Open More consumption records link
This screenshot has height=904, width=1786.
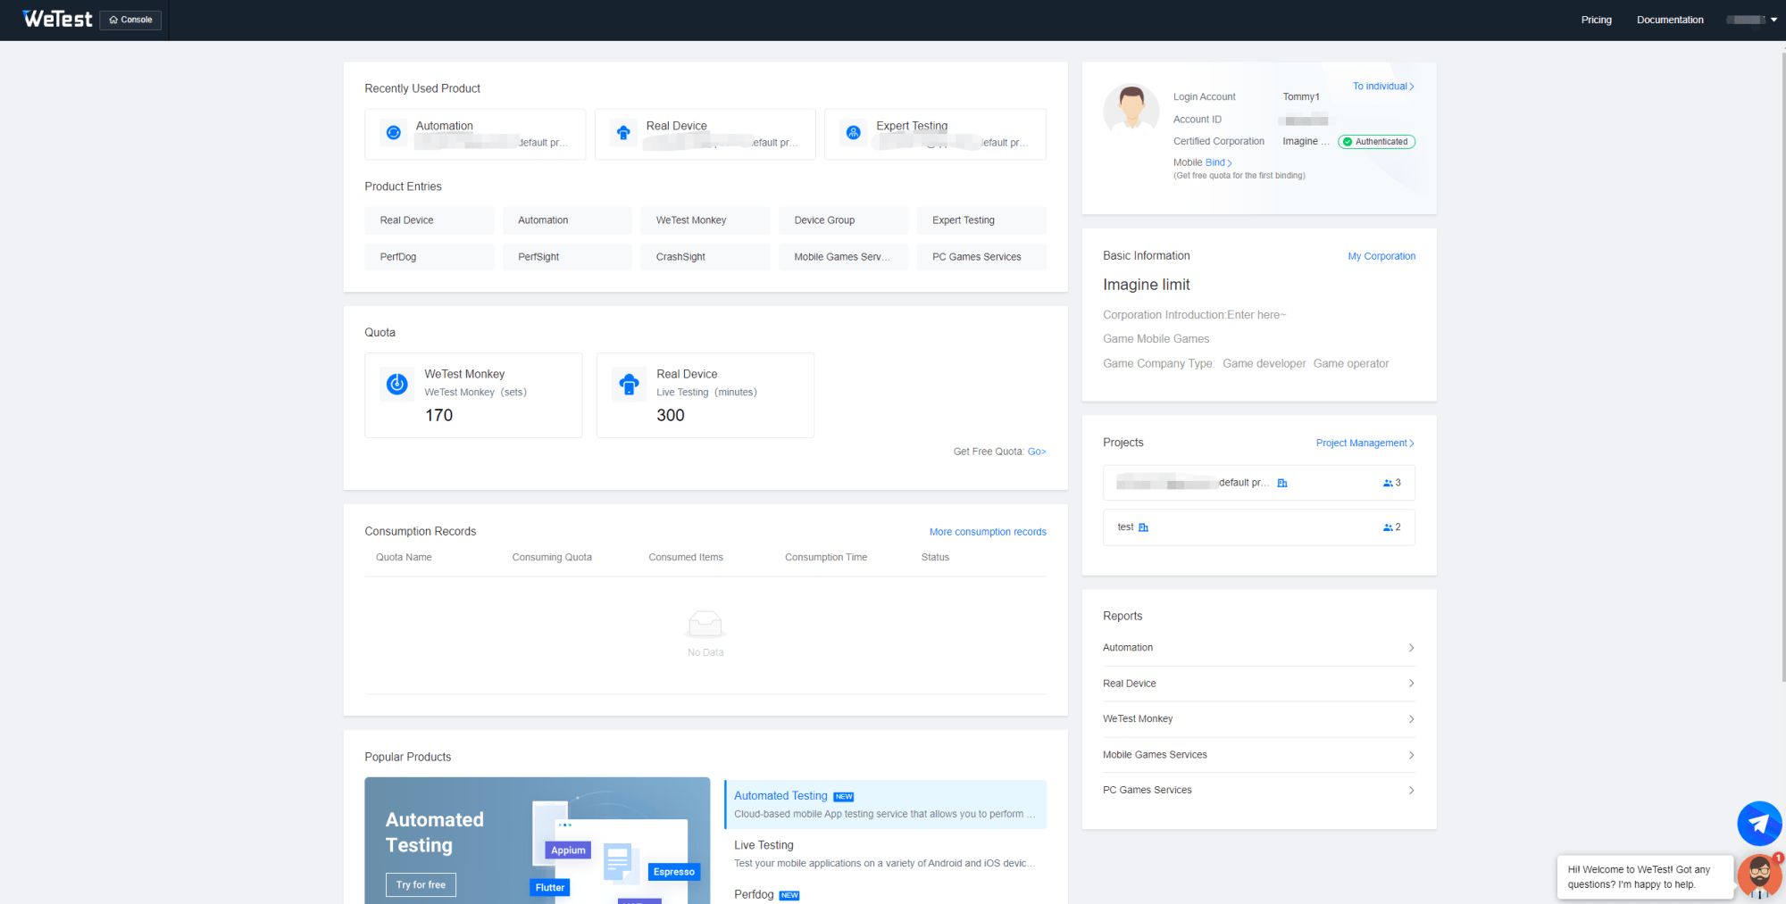click(988, 532)
